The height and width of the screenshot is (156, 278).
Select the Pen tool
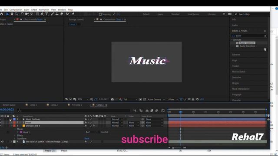pyautogui.click(x=42, y=14)
